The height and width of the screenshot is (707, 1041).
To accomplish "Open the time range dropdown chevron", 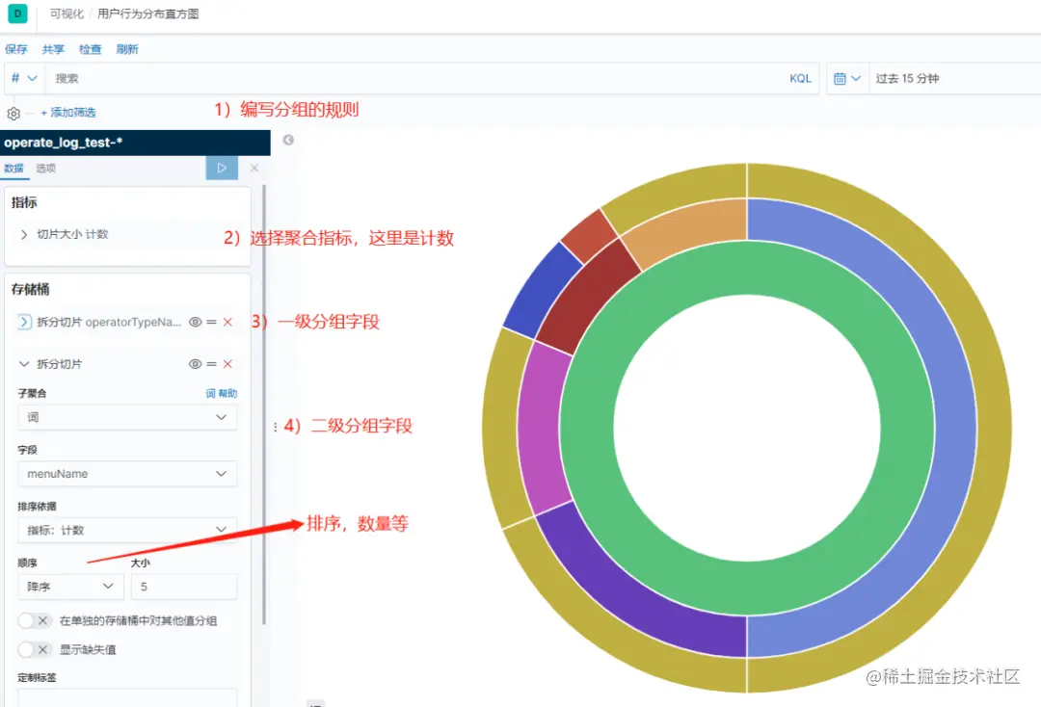I will pyautogui.click(x=857, y=78).
